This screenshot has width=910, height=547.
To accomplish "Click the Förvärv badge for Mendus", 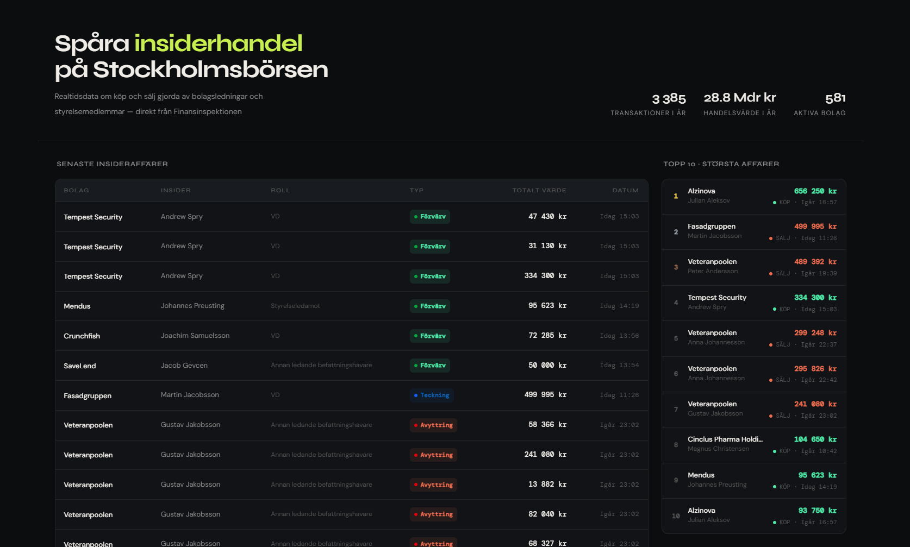I will click(429, 306).
